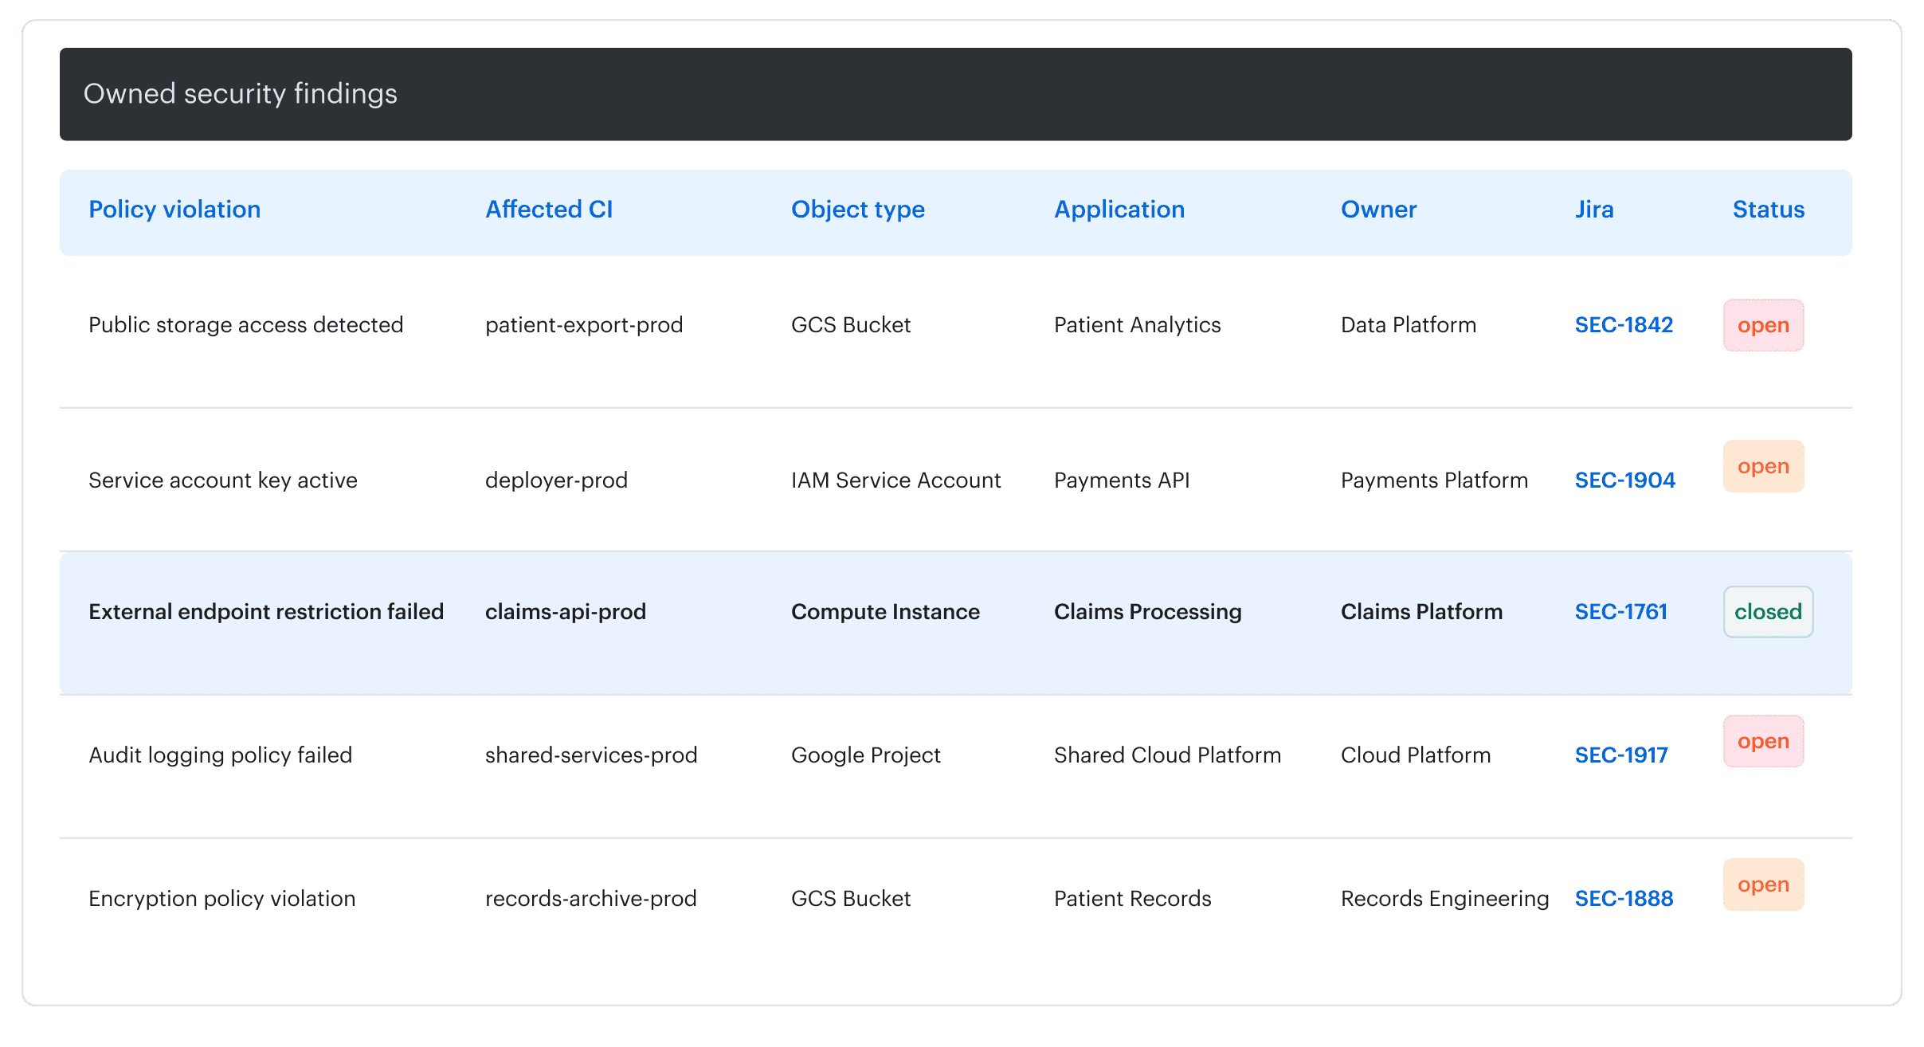The height and width of the screenshot is (1047, 1924).
Task: Click 'GCS Bucket' in patient-export-prod row
Action: tap(851, 325)
